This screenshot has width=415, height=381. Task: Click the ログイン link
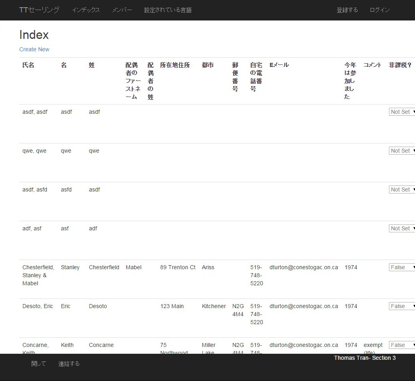(x=379, y=10)
